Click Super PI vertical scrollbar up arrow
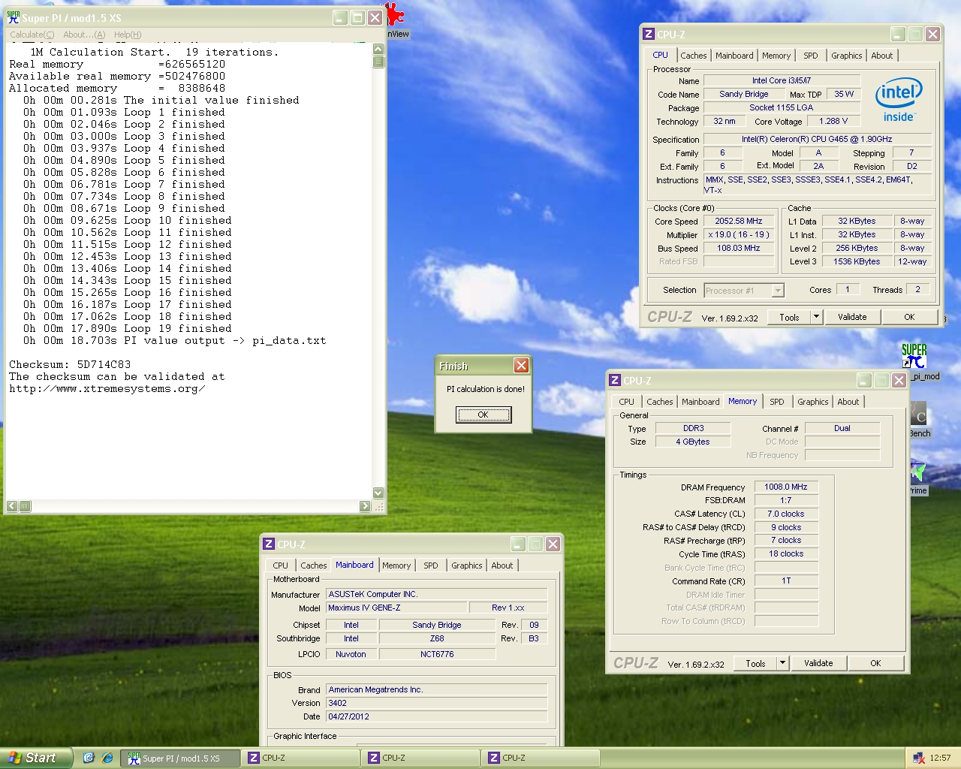Screen dimensions: 961x769 click(378, 49)
